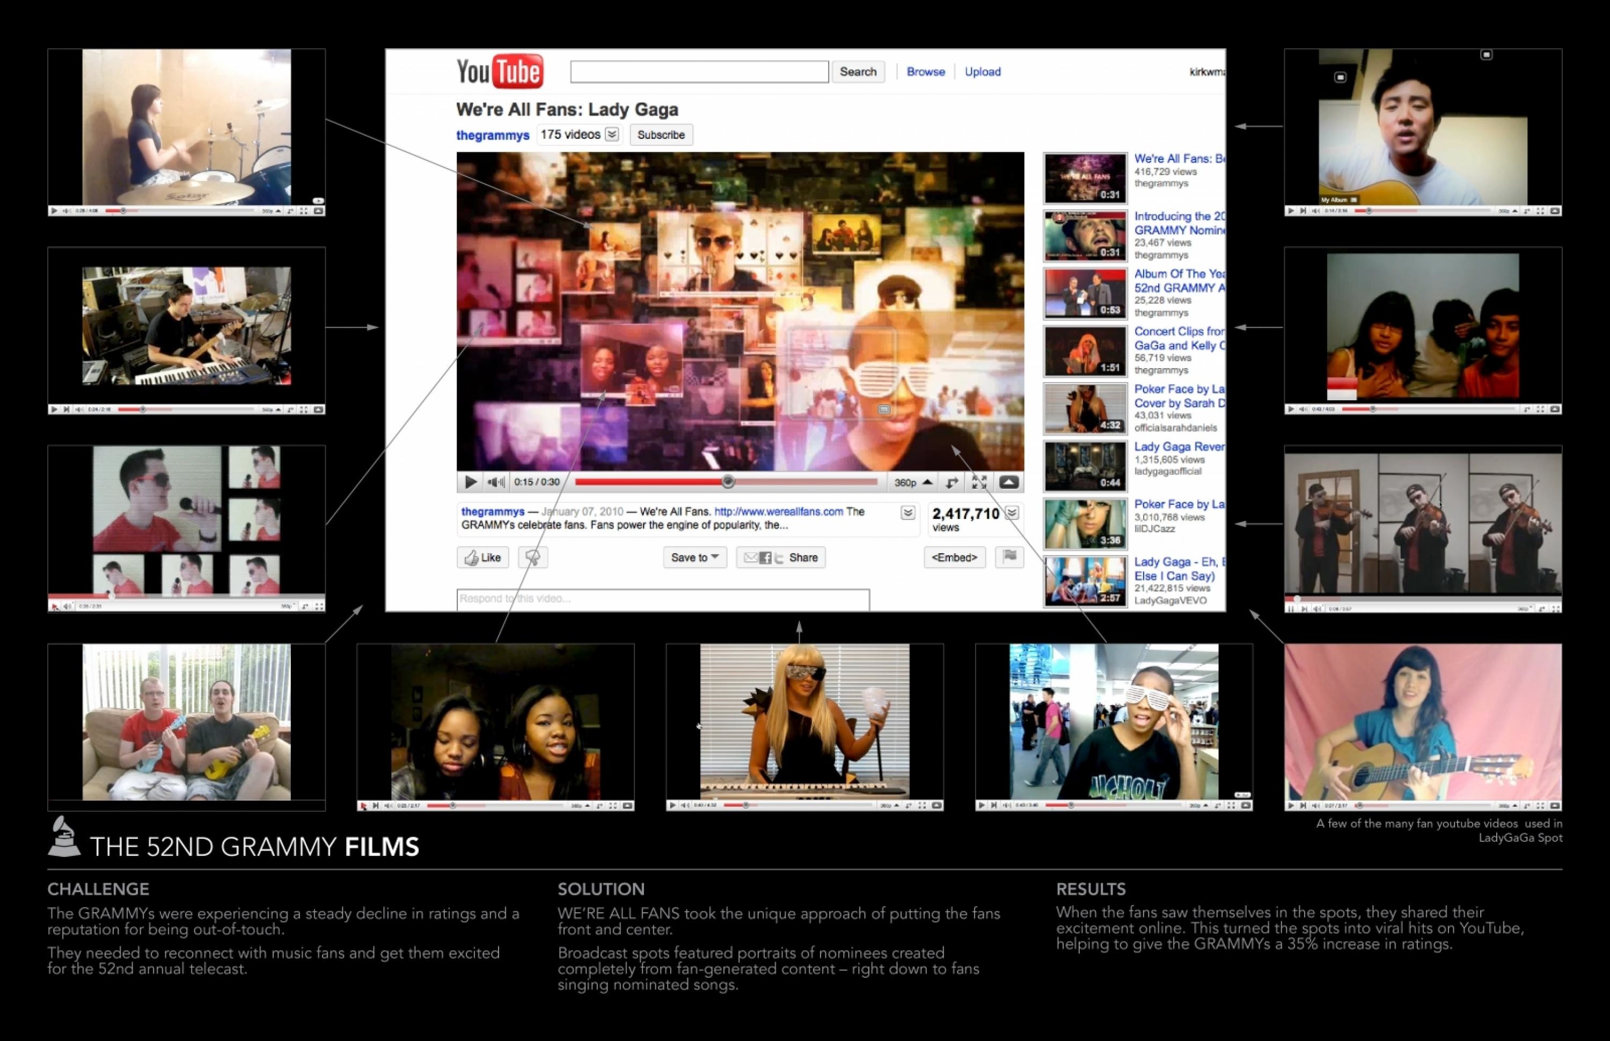
Task: Click the Like button
Action: [x=482, y=558]
